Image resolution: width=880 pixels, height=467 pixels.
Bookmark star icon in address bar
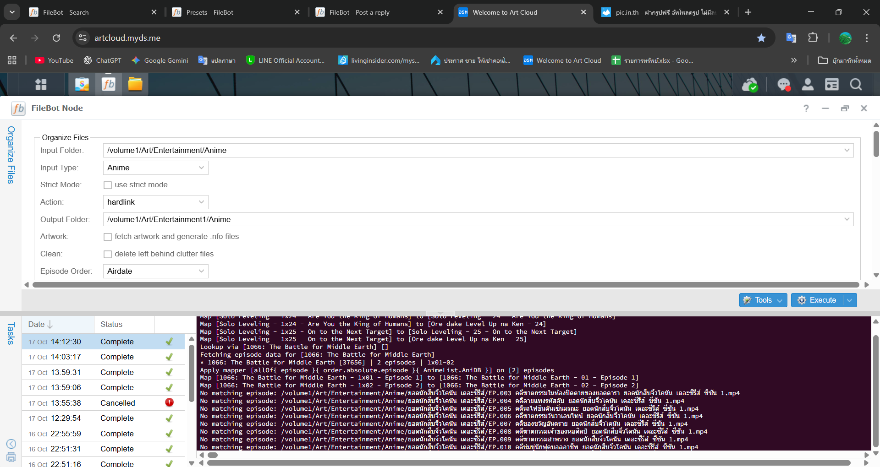point(761,38)
